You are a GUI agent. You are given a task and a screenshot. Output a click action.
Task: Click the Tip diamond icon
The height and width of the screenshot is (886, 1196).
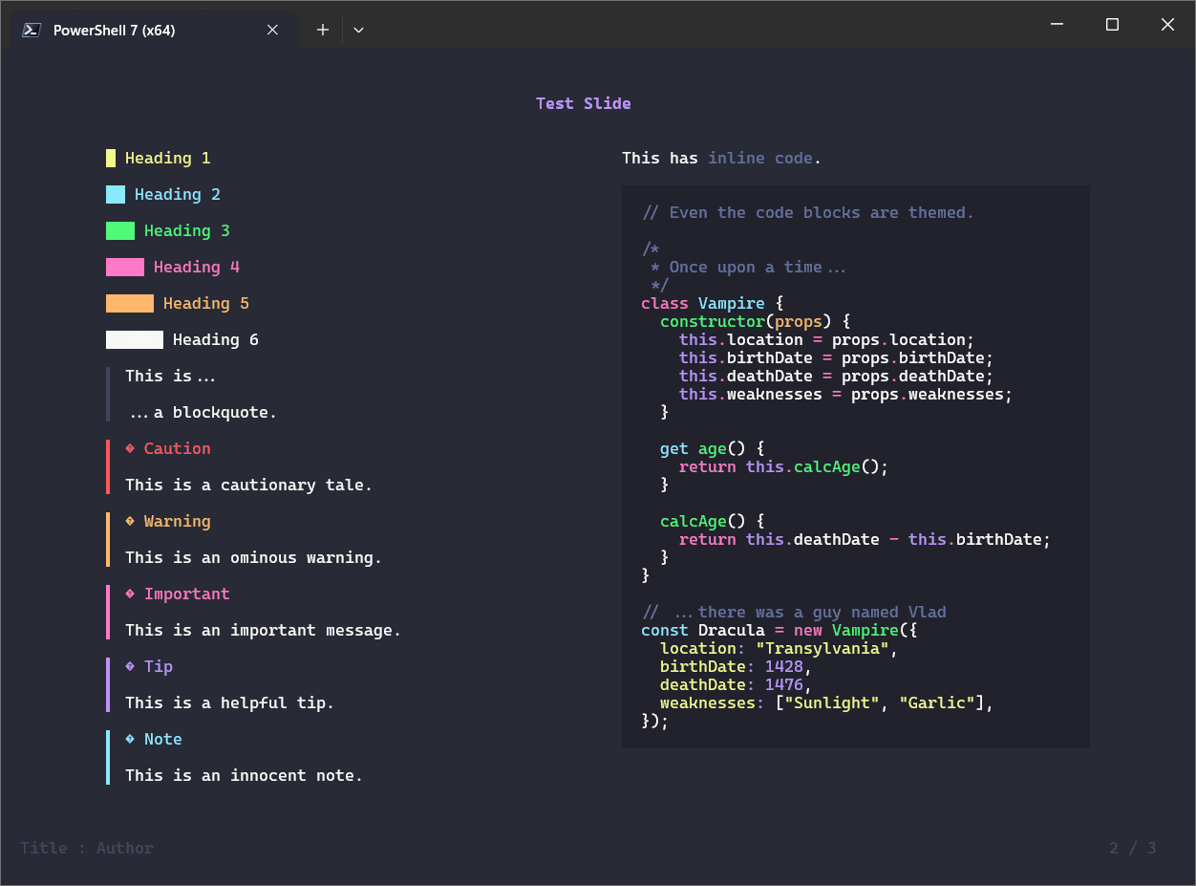point(131,665)
